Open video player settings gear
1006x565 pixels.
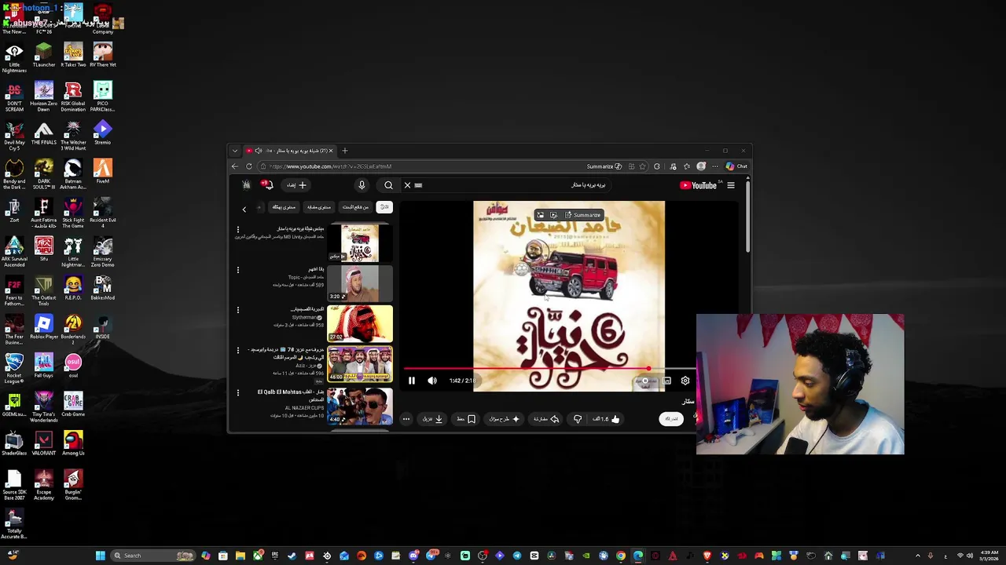coord(685,381)
